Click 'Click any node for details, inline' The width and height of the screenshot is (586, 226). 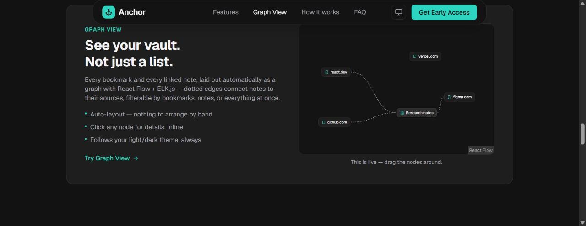point(136,127)
